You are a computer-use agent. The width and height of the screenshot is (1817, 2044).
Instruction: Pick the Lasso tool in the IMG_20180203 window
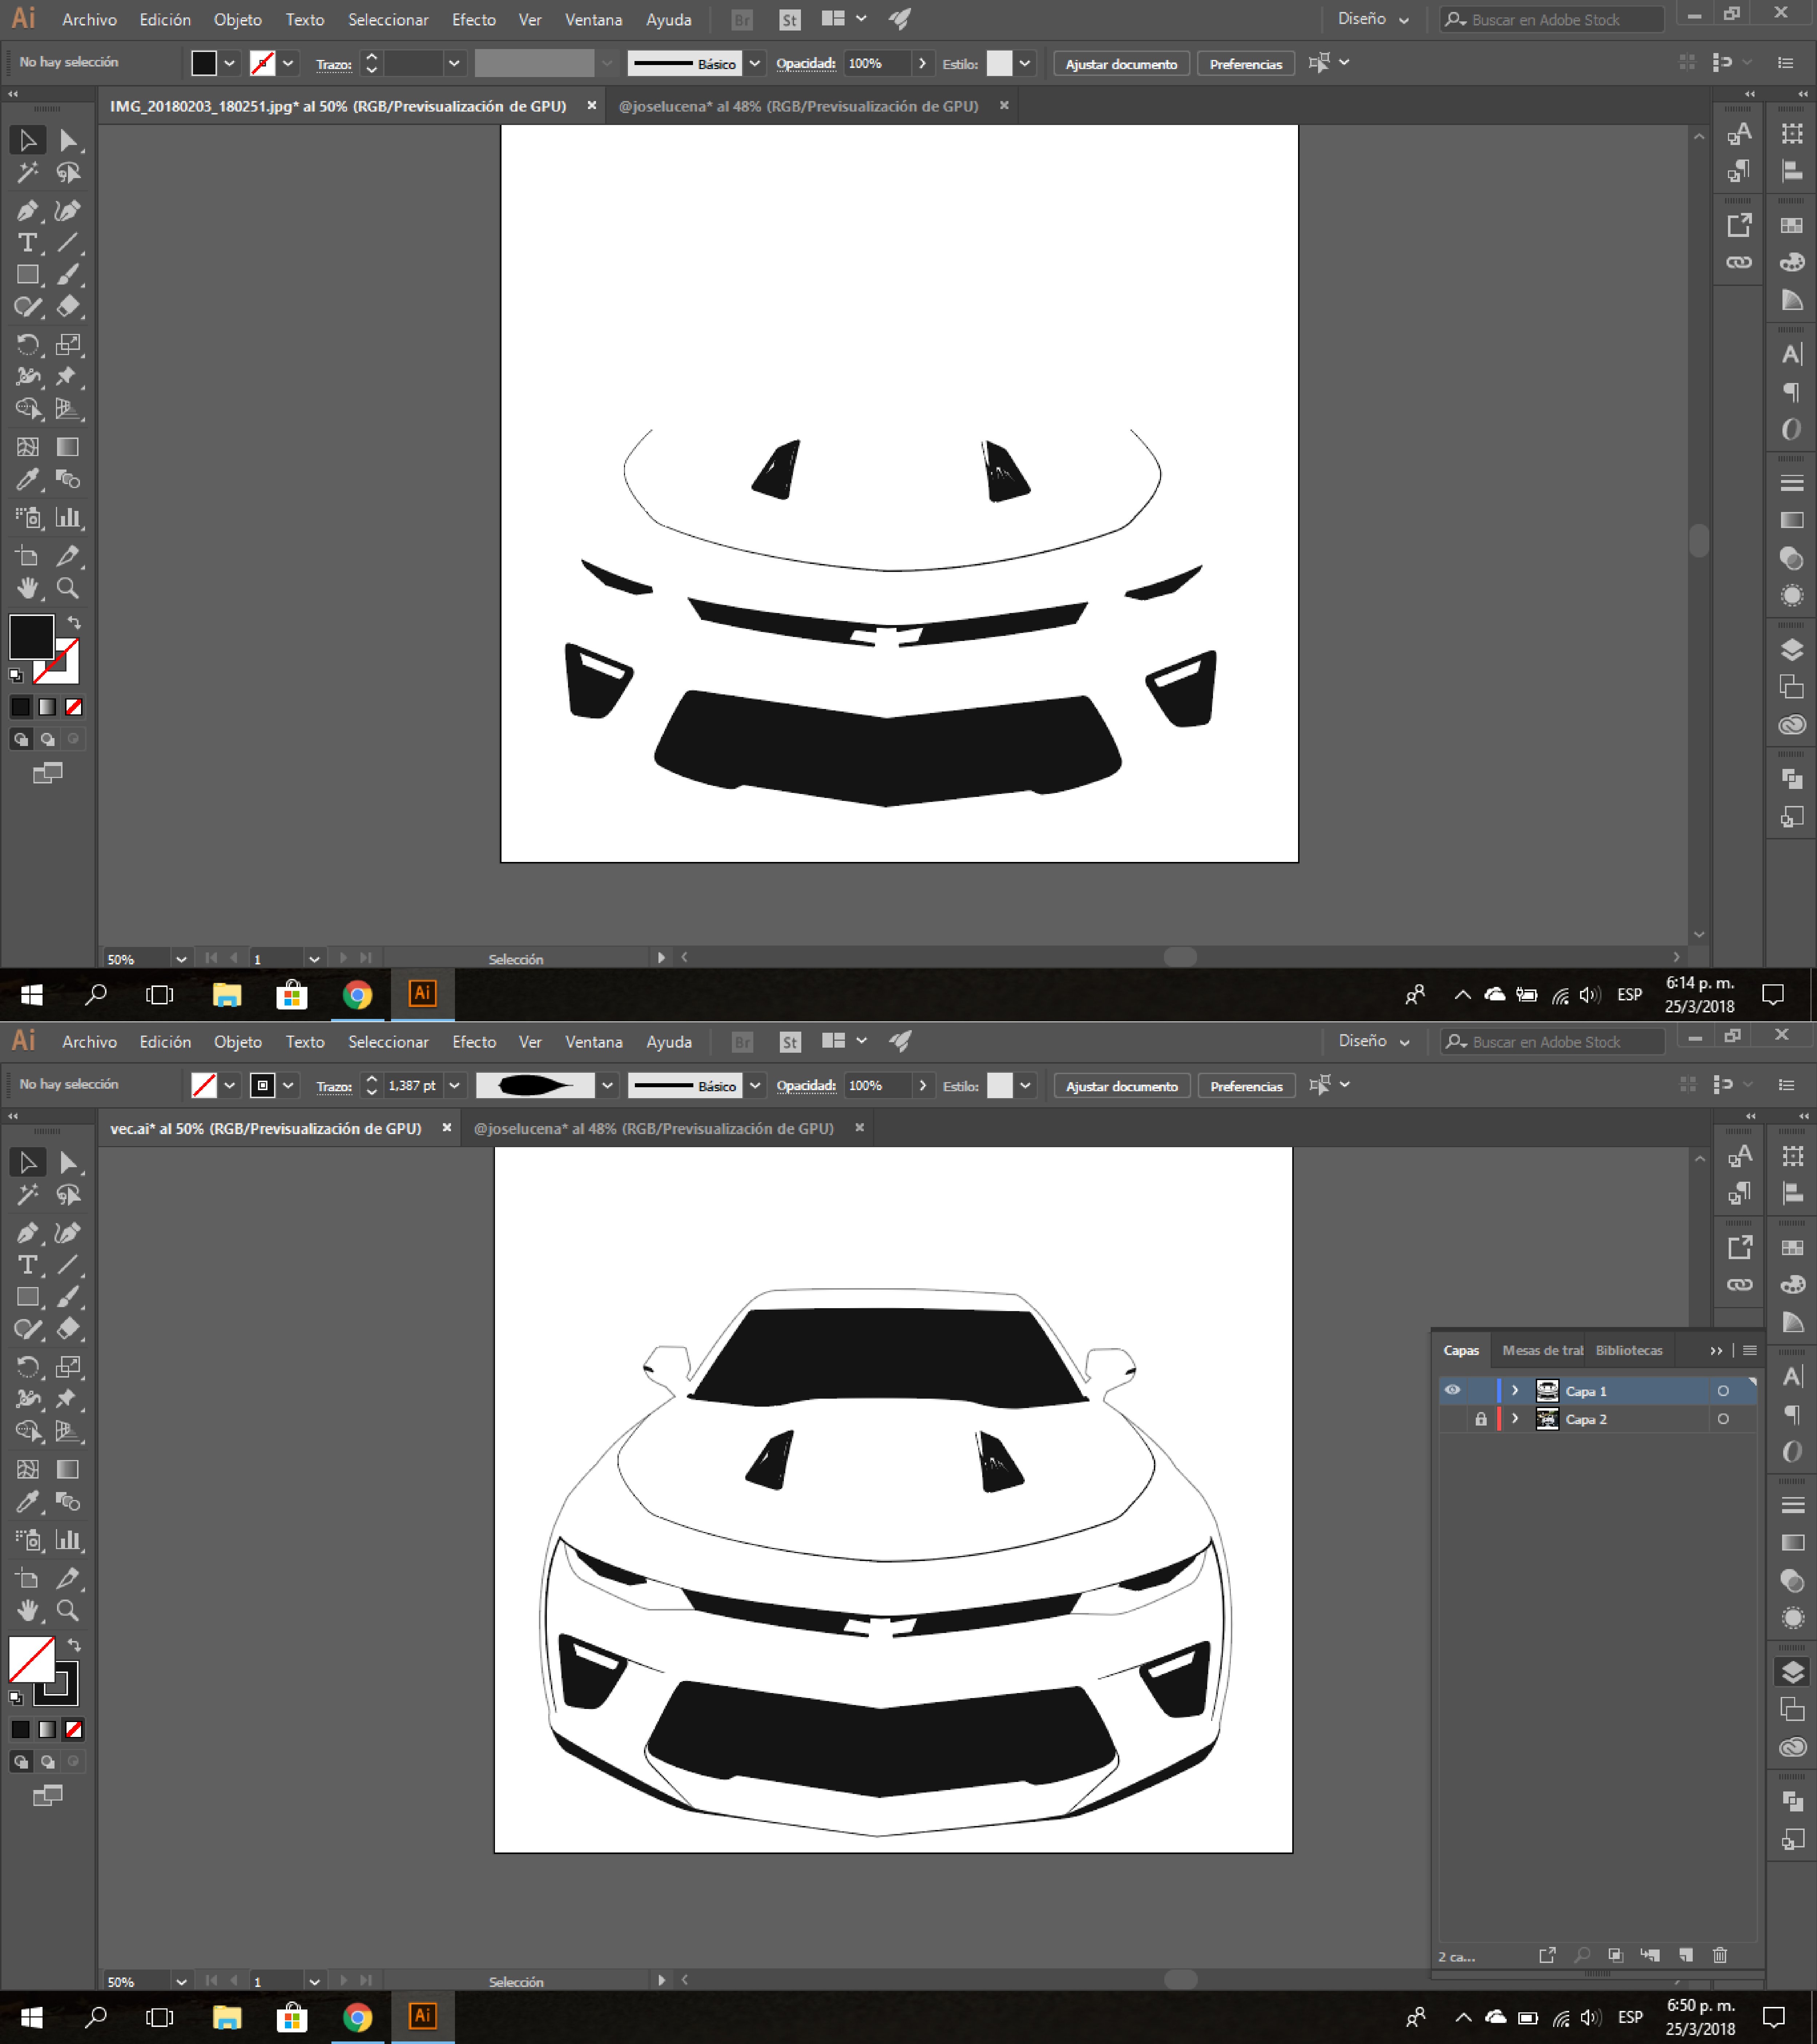[x=68, y=173]
